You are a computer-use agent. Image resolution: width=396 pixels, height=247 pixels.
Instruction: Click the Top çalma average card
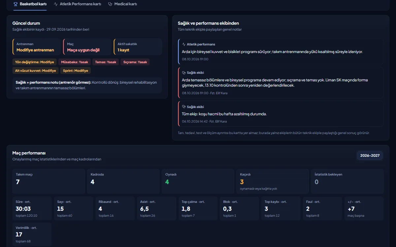coord(198,208)
